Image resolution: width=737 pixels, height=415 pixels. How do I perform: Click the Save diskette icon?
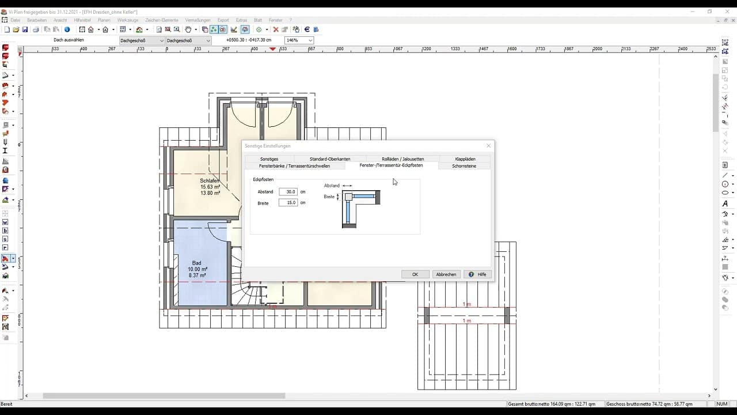coord(25,29)
